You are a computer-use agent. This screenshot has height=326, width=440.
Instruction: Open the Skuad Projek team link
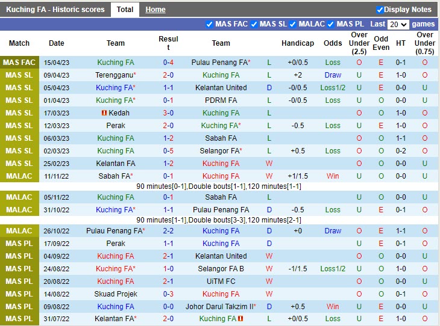(x=116, y=294)
